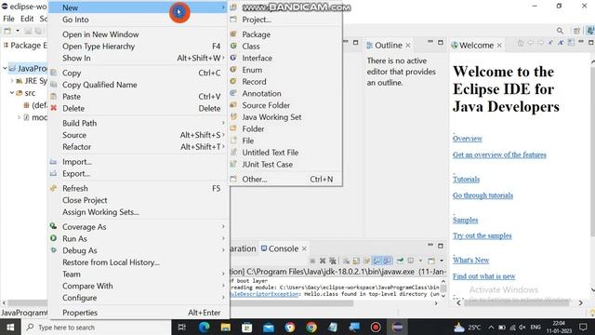Click Eclipse icon in taskbar
595x335 pixels.
coord(397,327)
